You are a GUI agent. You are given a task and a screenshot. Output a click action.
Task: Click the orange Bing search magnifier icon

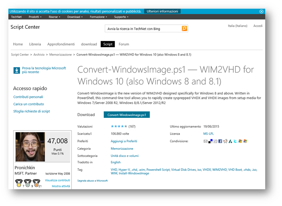[x=185, y=28]
